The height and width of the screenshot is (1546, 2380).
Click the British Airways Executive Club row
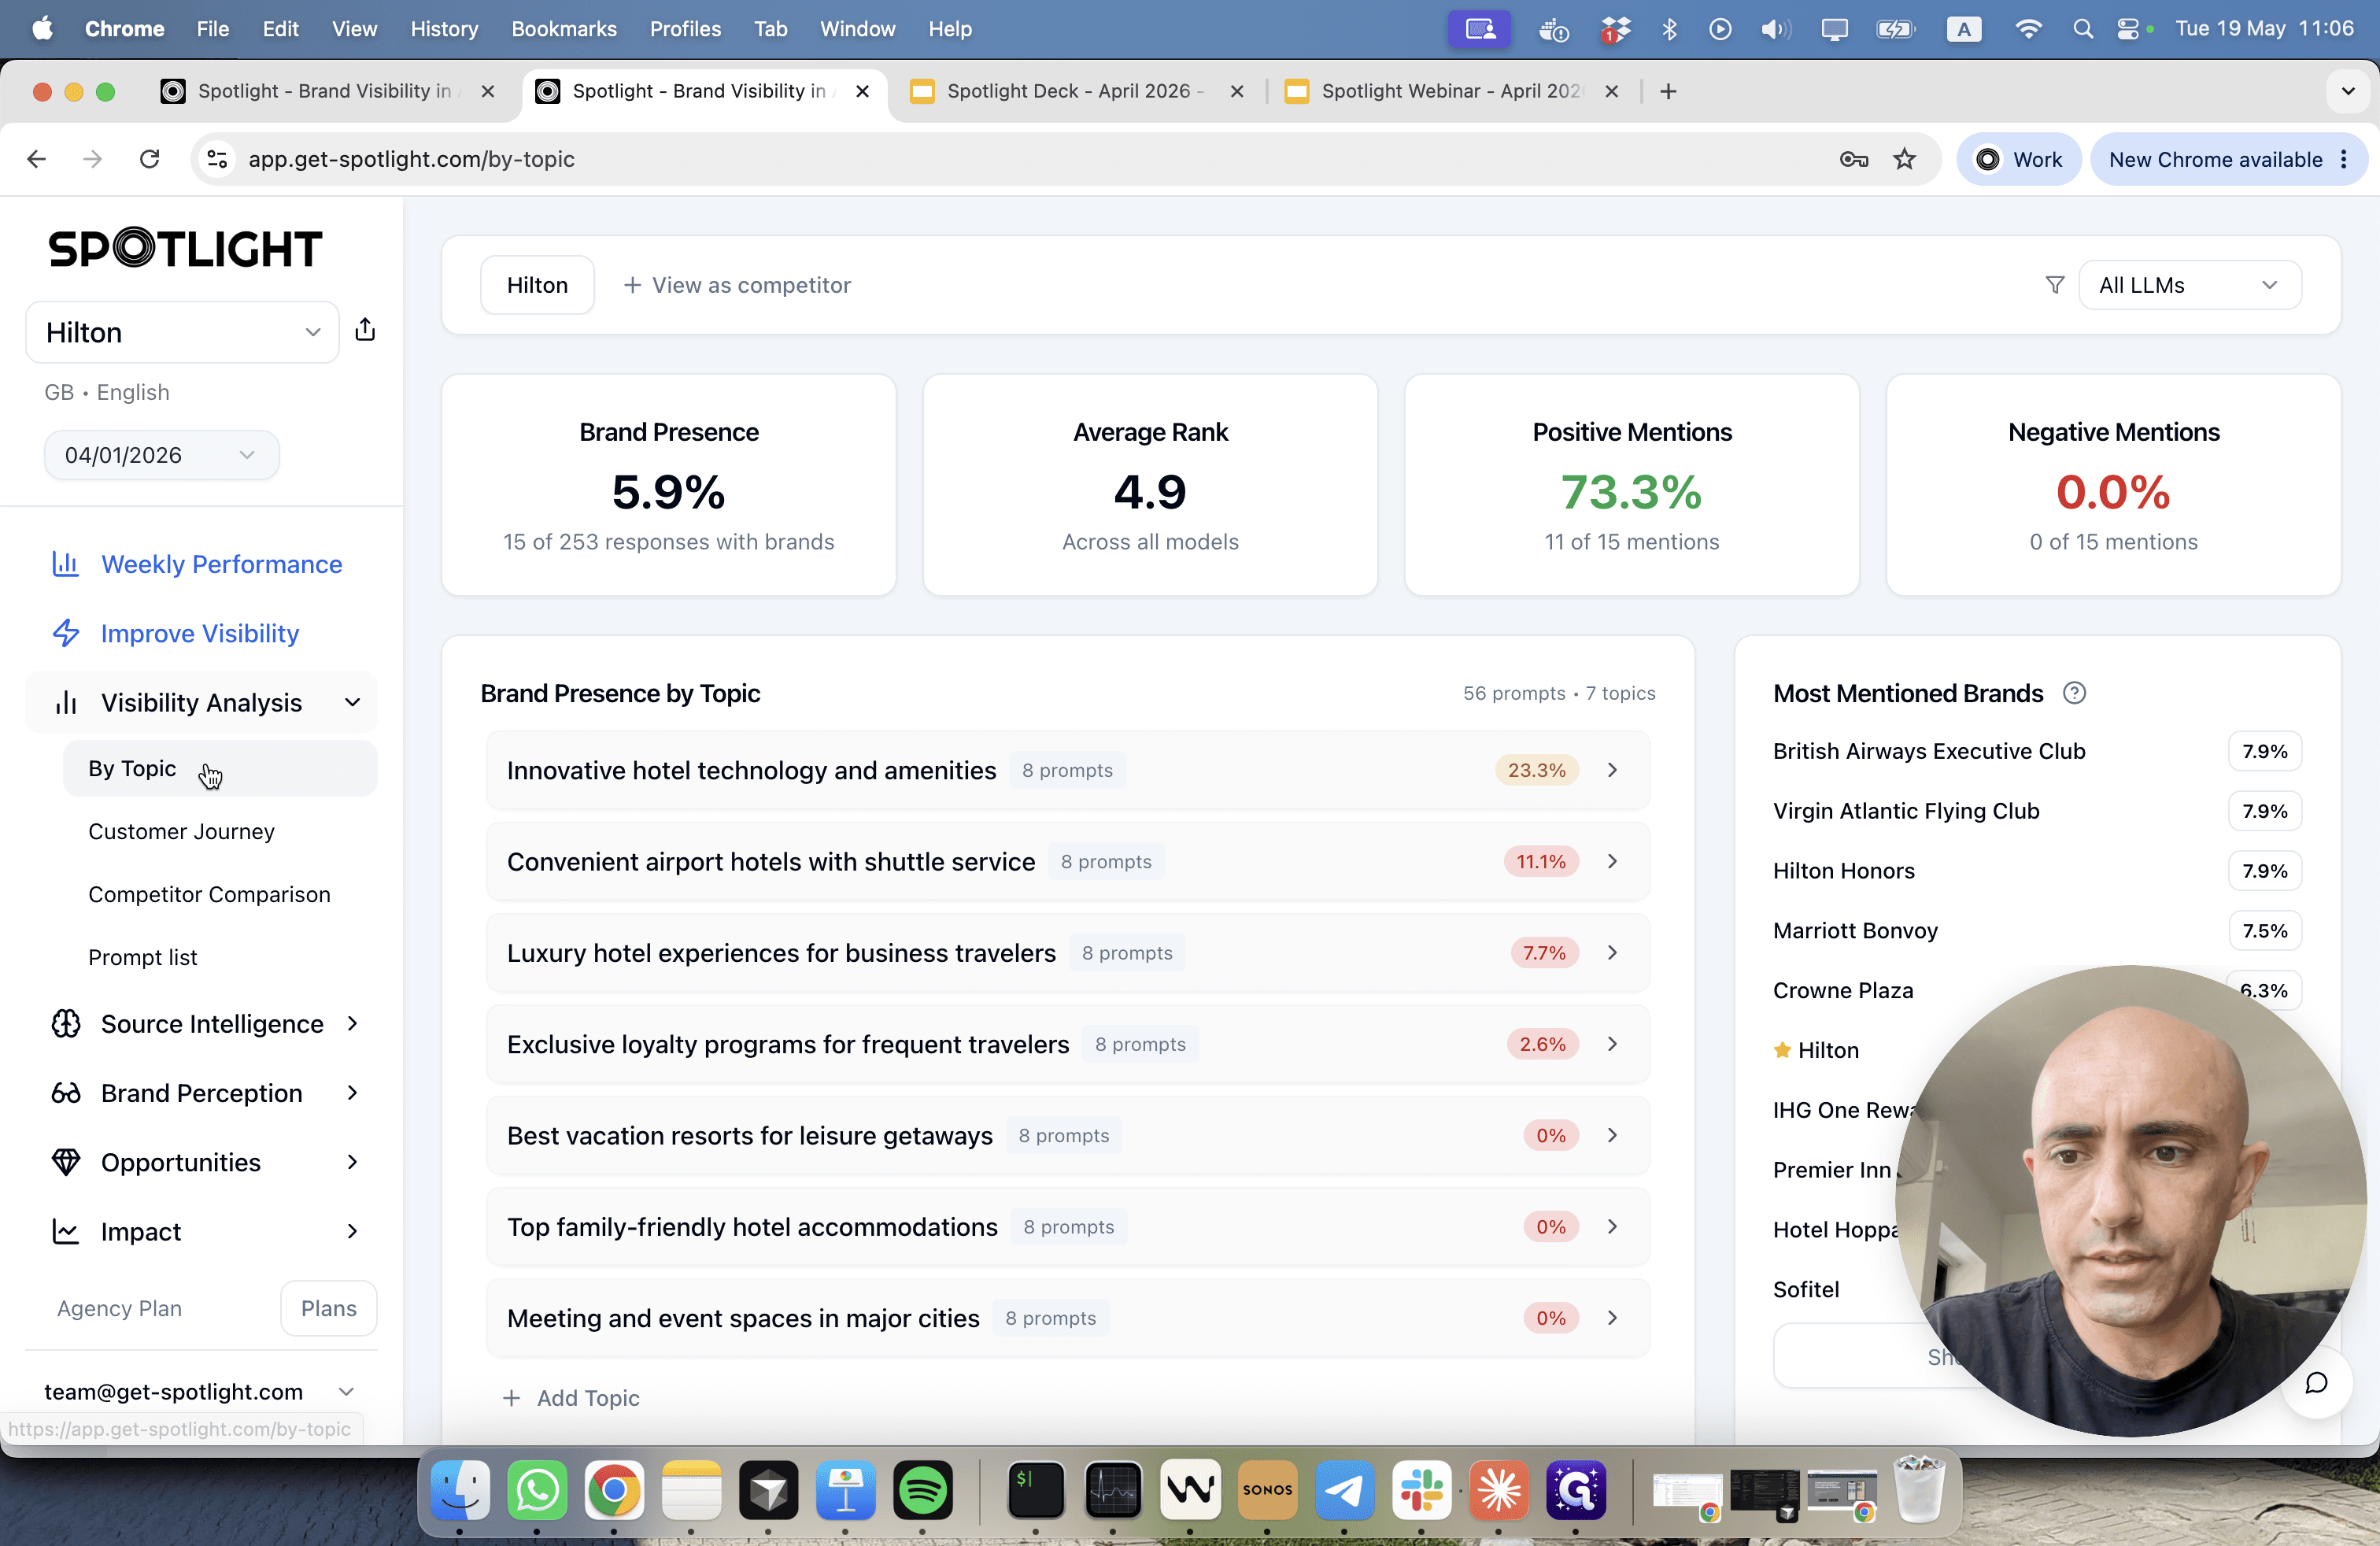[x=2036, y=751]
